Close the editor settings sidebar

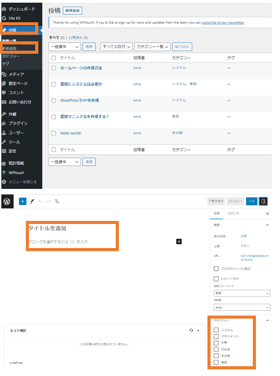coord(268,214)
